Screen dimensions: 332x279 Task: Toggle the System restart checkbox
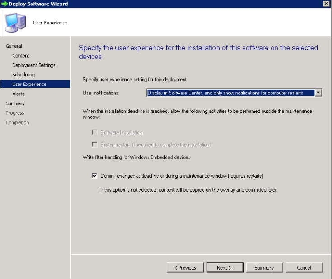pyautogui.click(x=95, y=144)
